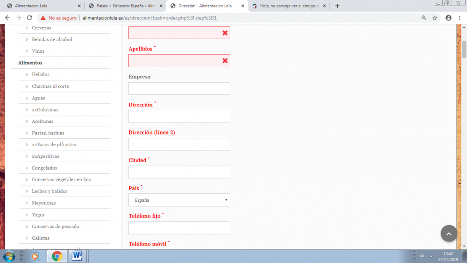Open the Chrome user profile icon
The width and height of the screenshot is (467, 263).
pos(448,18)
